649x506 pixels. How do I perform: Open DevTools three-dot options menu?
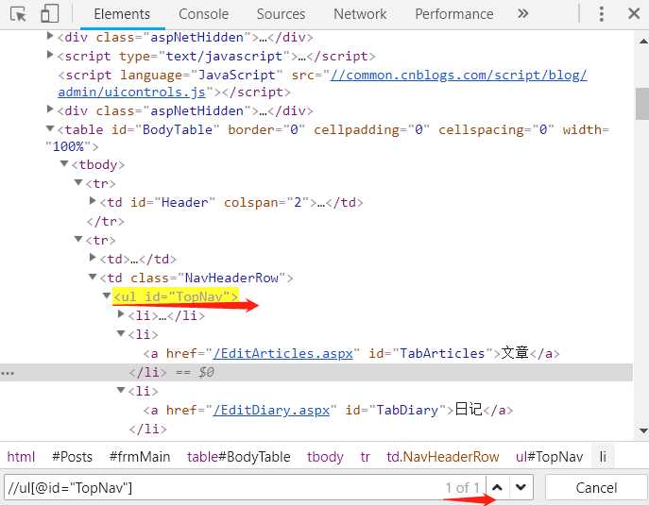click(x=602, y=13)
